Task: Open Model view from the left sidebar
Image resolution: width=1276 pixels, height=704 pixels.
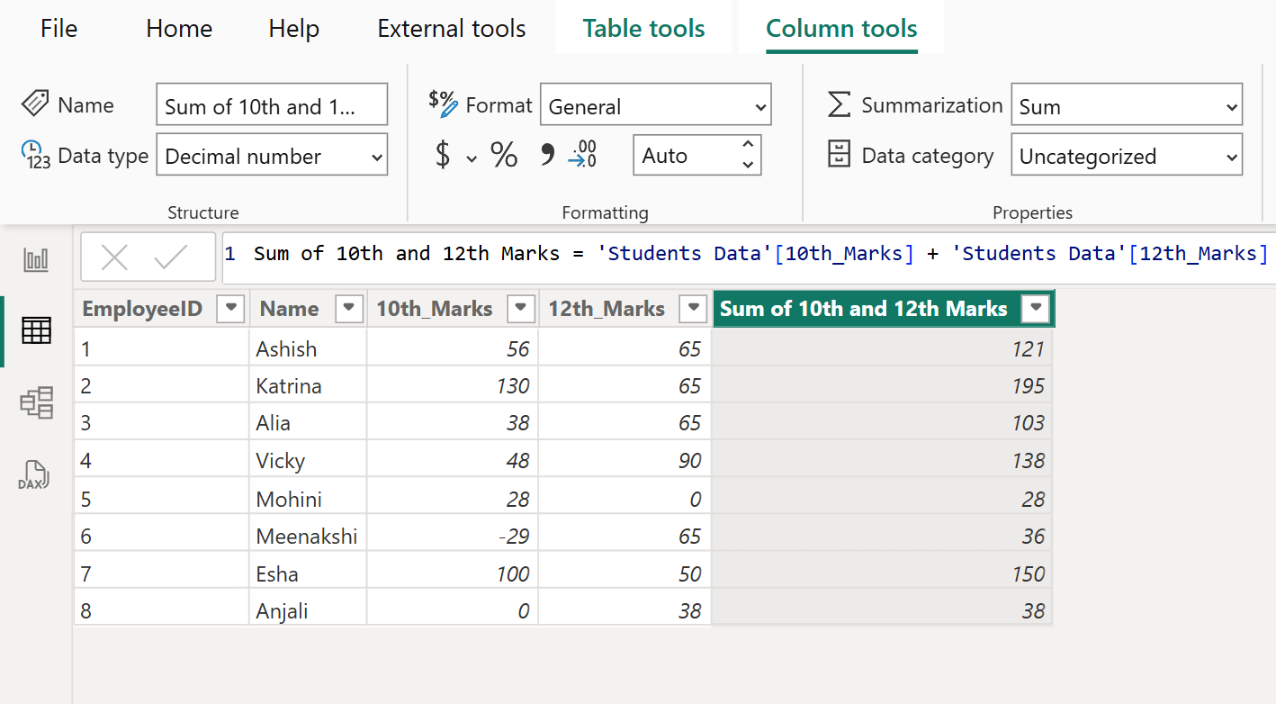Action: pyautogui.click(x=35, y=402)
